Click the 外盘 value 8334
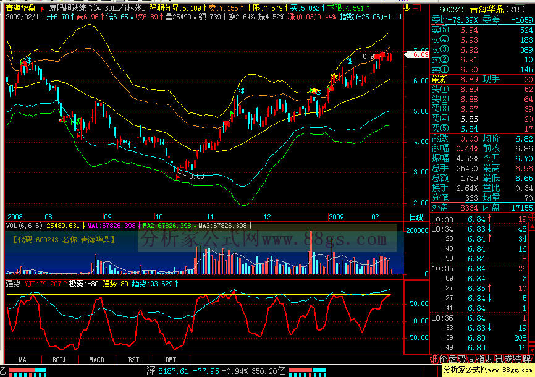Screen dimensions: 535x377 click(x=469, y=208)
